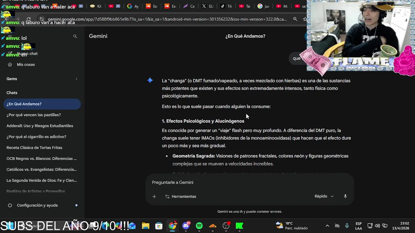
Task: Click the Chrome icon in the taskbar
Action: 172,226
